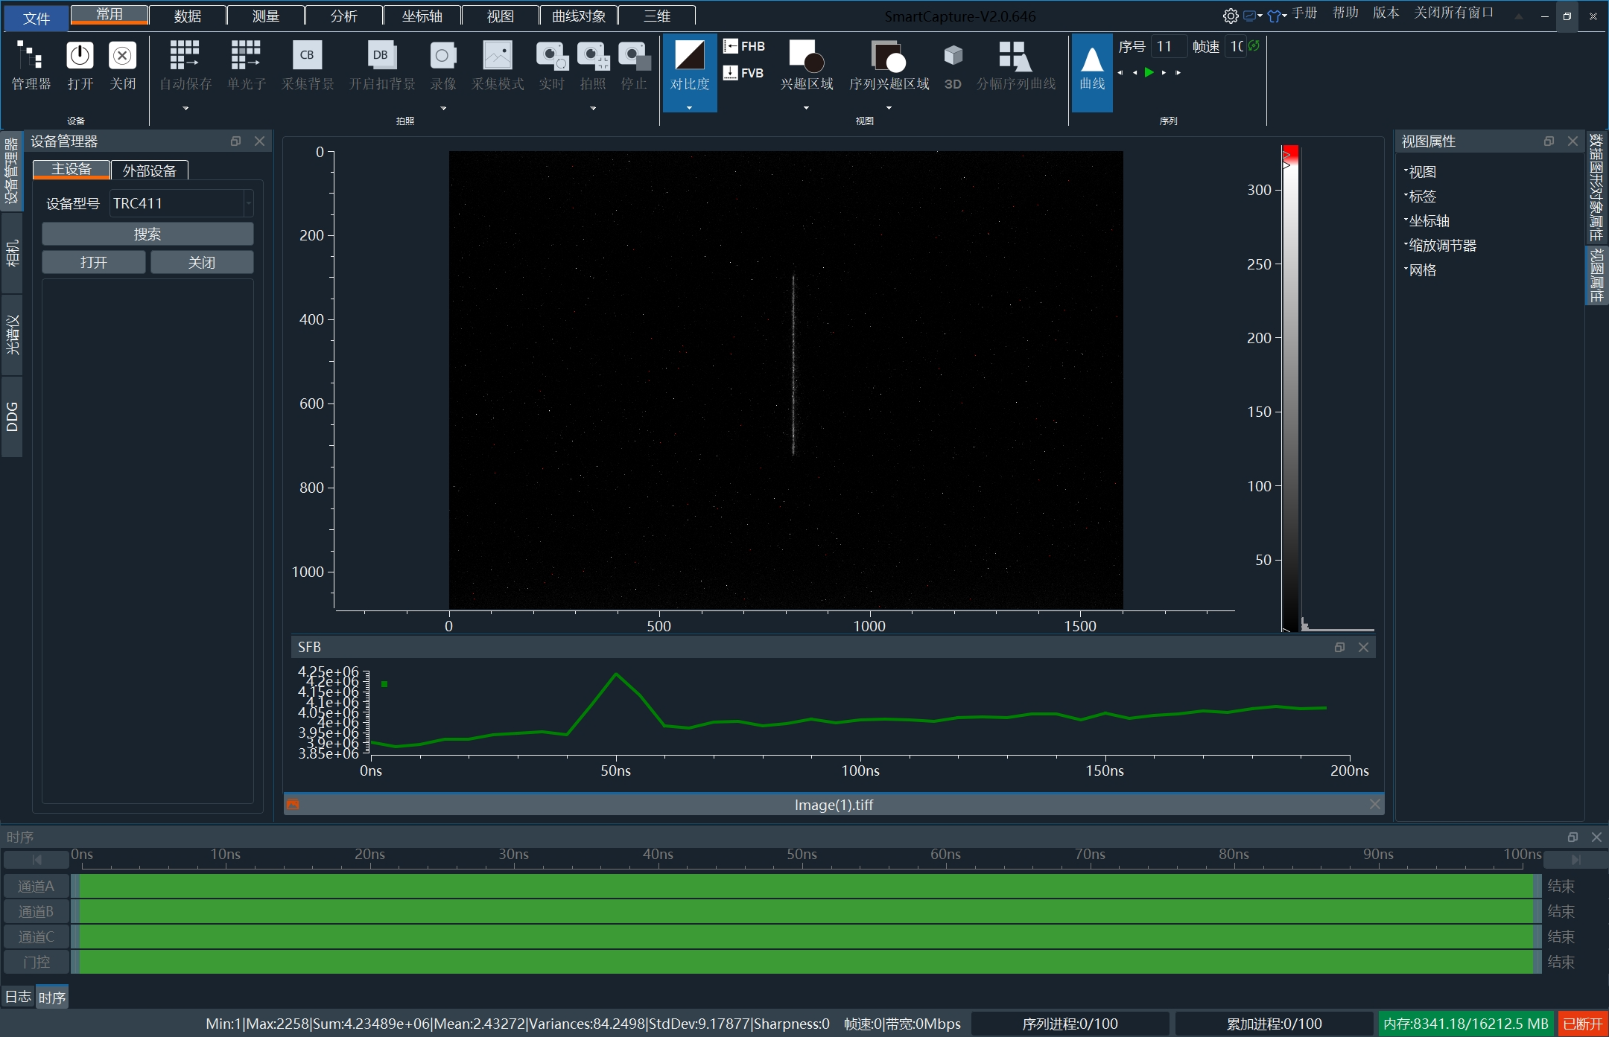Image resolution: width=1609 pixels, height=1037 pixels.
Task: Play the image sequence
Action: pos(1149,72)
